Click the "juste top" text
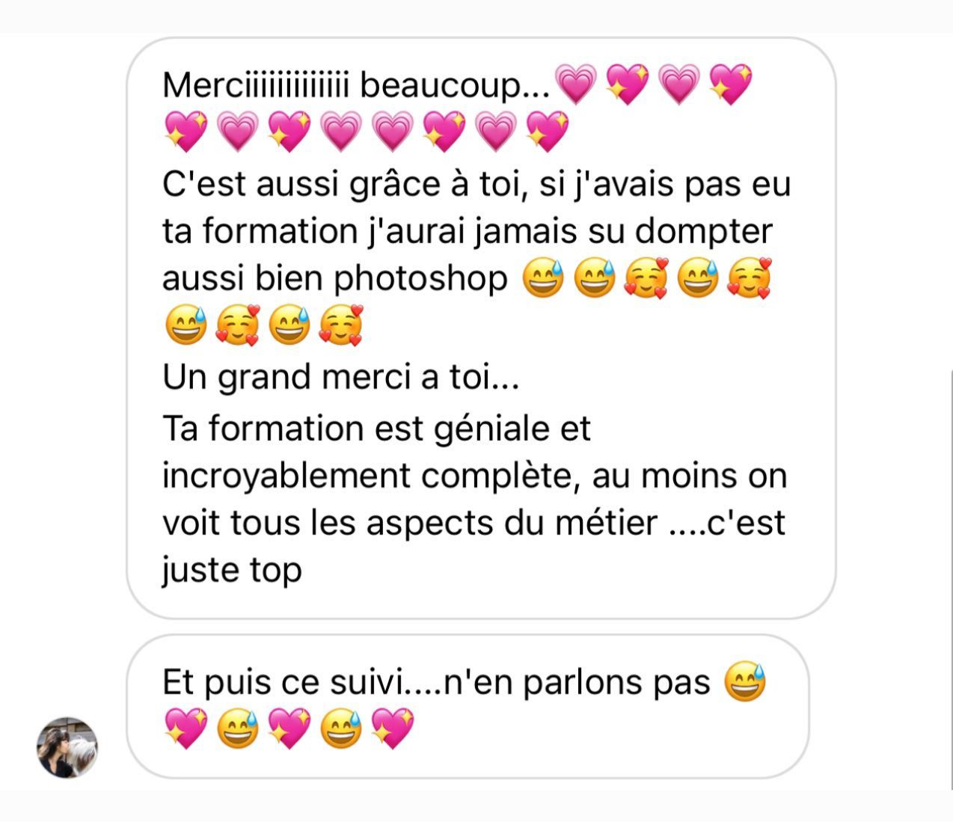Viewport: 953px width, 822px height. (232, 571)
